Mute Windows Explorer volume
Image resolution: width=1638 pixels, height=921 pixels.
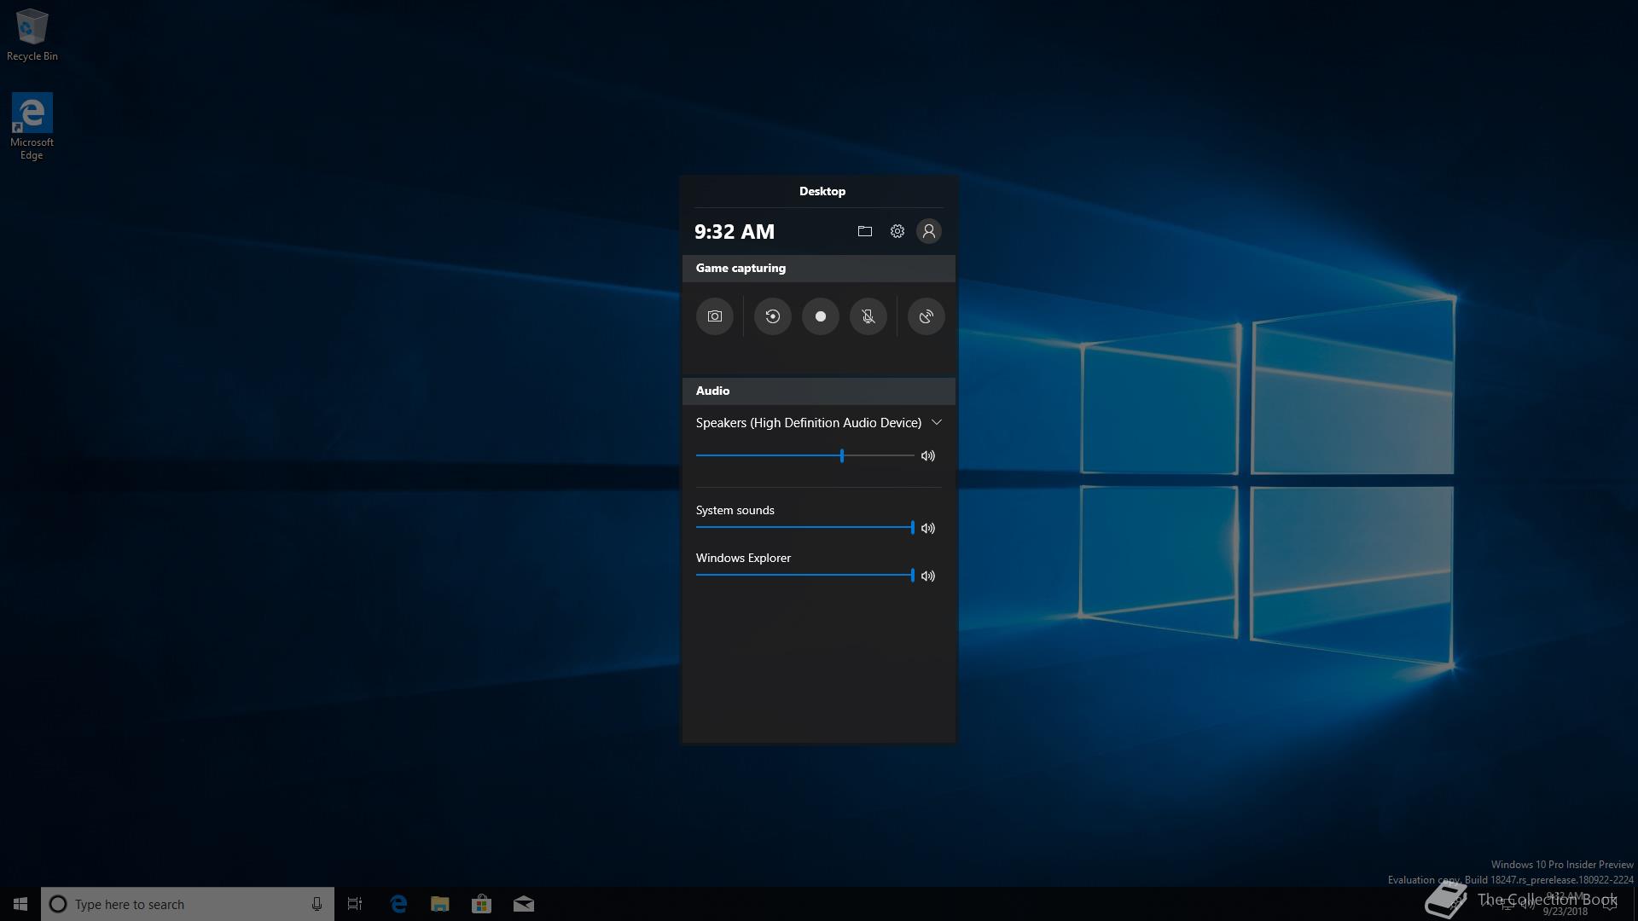[x=928, y=576]
